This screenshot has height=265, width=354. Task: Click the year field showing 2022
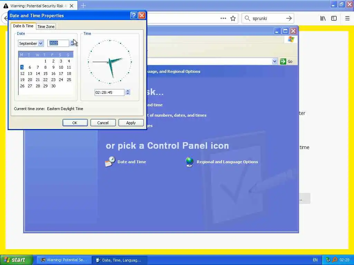coord(58,43)
